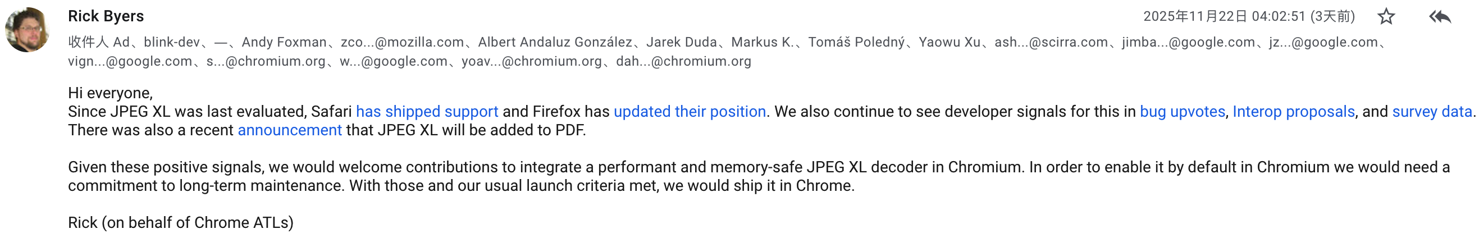Image resolution: width=1479 pixels, height=238 pixels.
Task: Open Rick Byers' profile avatar
Action: (27, 29)
